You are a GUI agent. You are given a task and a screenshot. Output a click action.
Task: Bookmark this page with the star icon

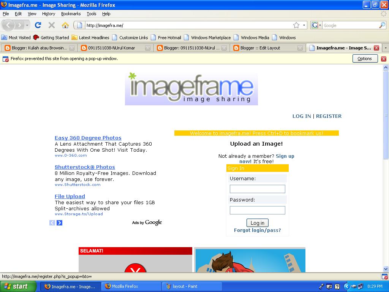click(x=296, y=25)
